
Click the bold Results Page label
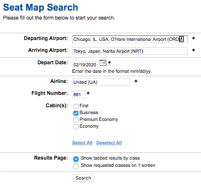point(51,158)
